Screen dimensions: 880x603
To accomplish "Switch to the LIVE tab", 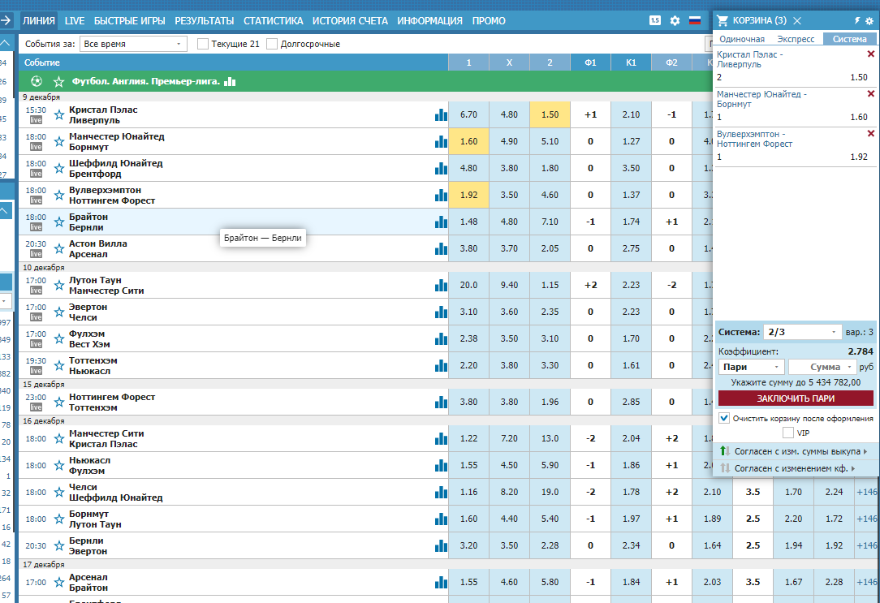I will (75, 21).
